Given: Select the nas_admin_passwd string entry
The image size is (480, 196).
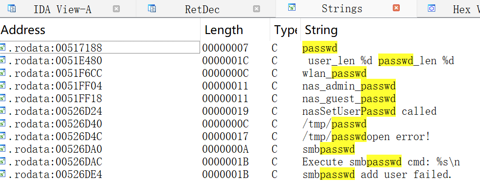Looking at the screenshot, I should [x=349, y=86].
